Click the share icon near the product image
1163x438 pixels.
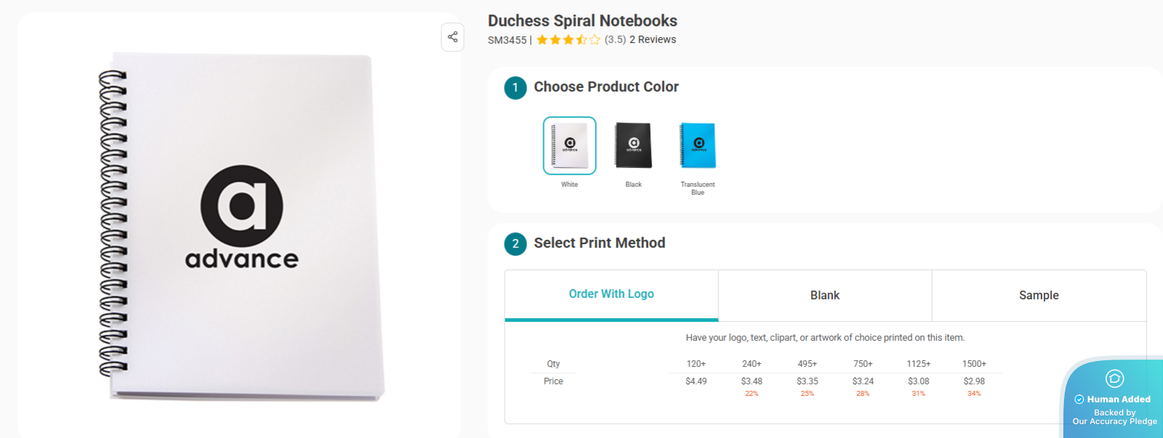tap(452, 37)
